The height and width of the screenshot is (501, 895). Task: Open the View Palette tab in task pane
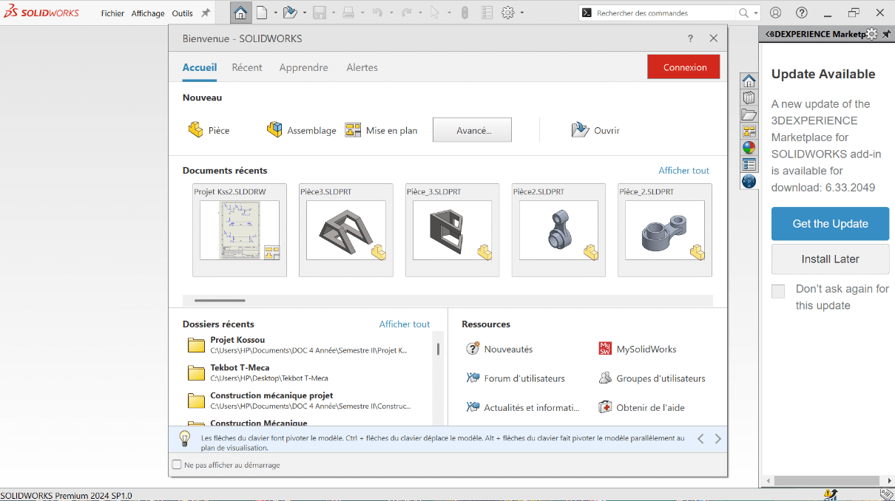point(749,131)
